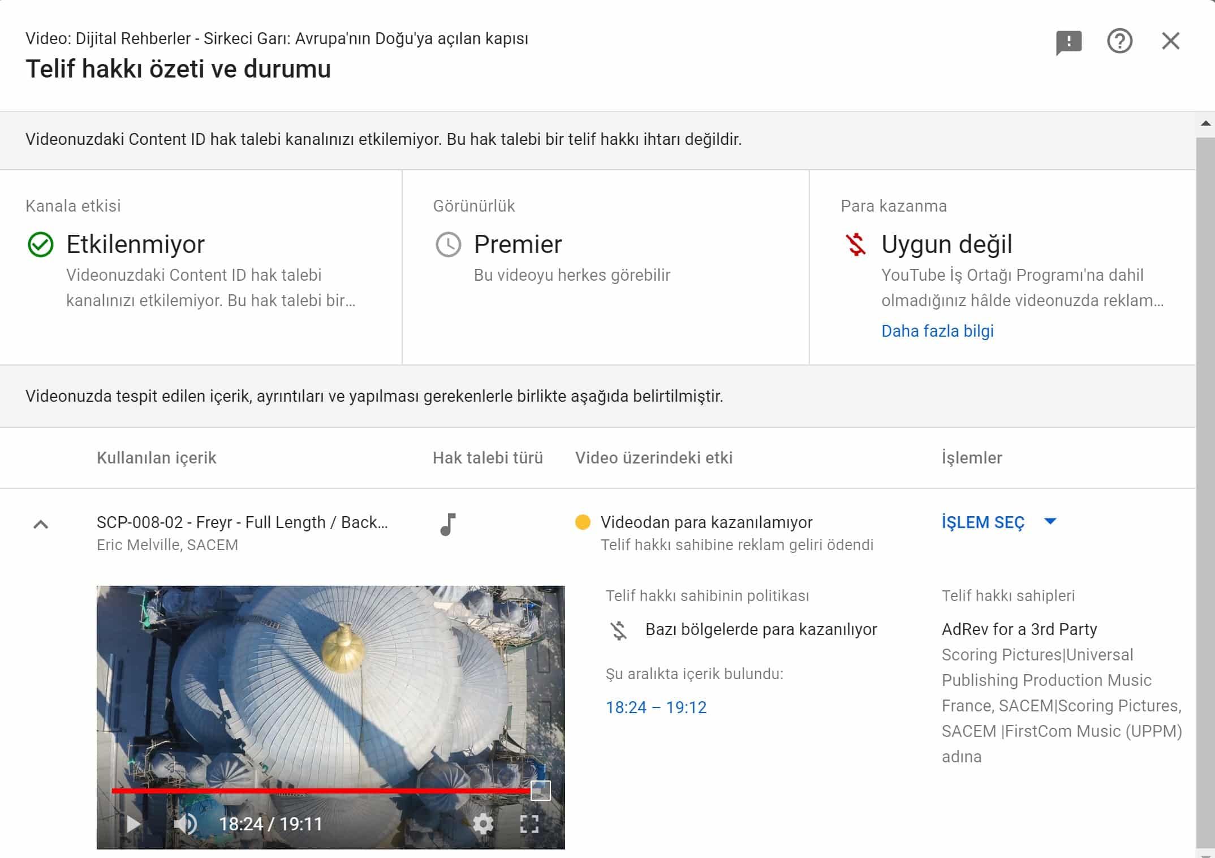Open the Daha fazla bilgi link
The width and height of the screenshot is (1215, 858).
pyautogui.click(x=937, y=331)
